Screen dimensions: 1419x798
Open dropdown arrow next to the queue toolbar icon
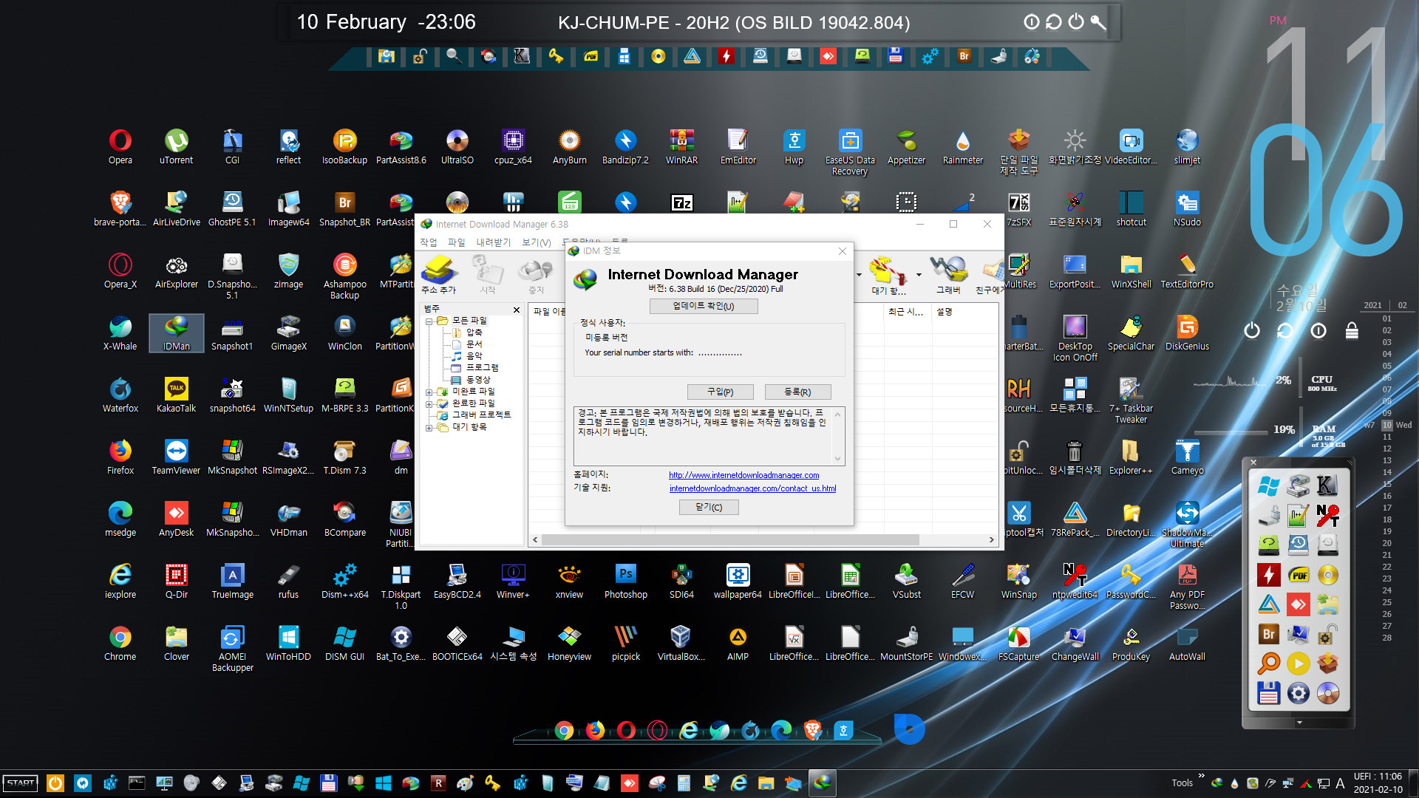919,275
